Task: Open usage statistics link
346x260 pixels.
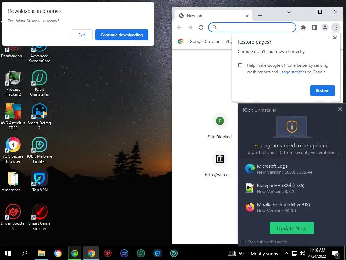Action: coord(293,72)
